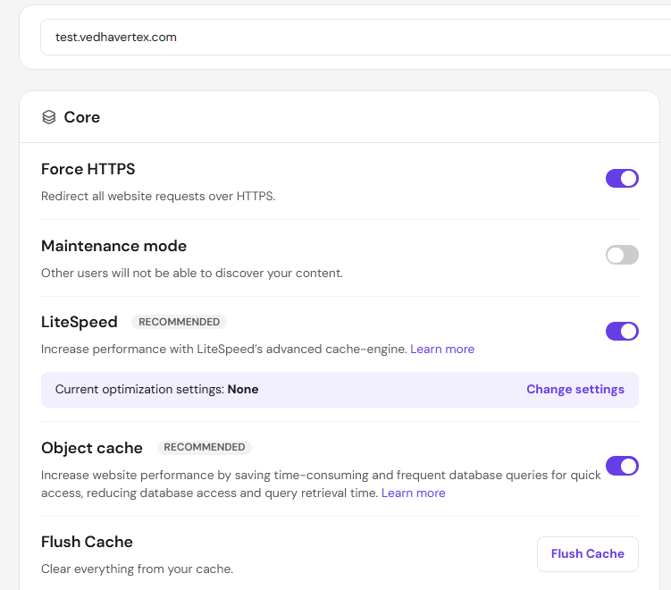Click LiteSpeed's RECOMMENDED badge
This screenshot has height=590, width=671.
tap(179, 322)
